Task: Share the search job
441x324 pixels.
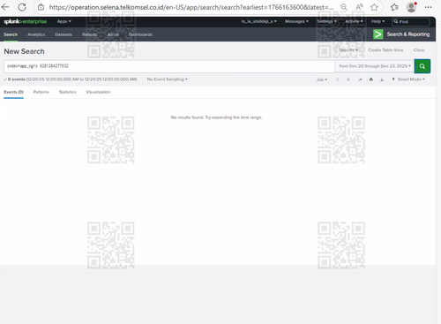Action: 360,79
